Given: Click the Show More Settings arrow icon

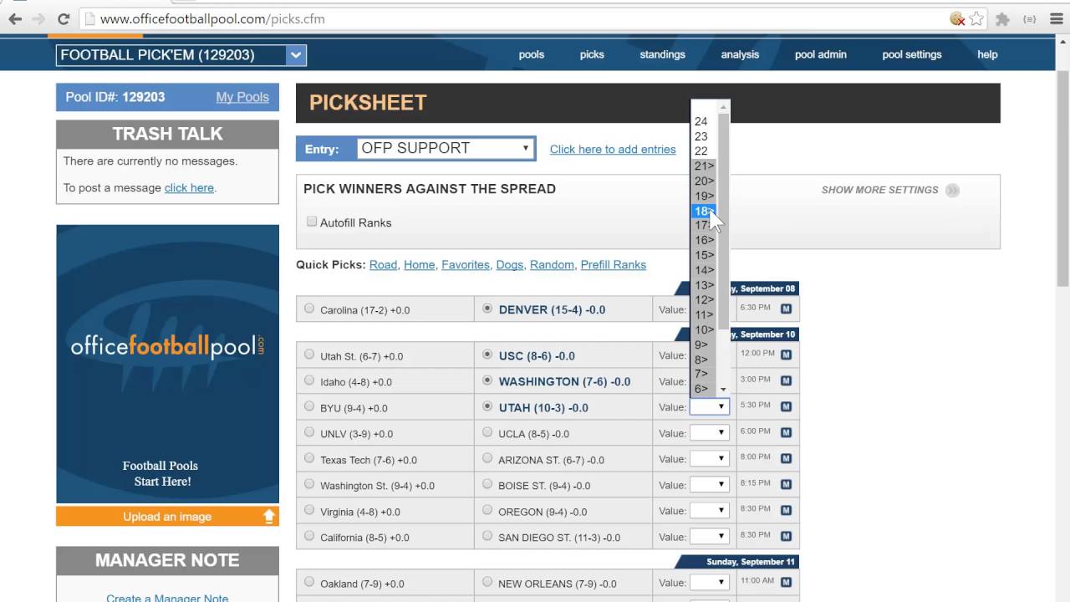Looking at the screenshot, I should pyautogui.click(x=952, y=191).
